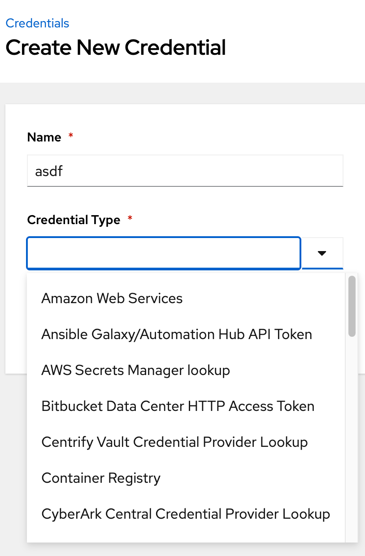Pick CyberArk Central Credential Provider Lookup
Screen dimensions: 365x556
pos(186,514)
